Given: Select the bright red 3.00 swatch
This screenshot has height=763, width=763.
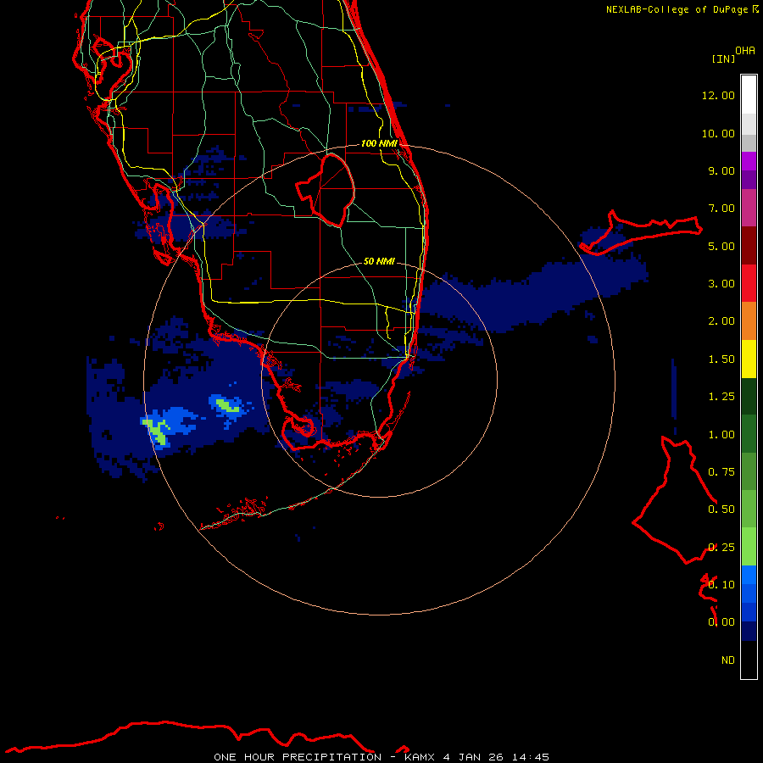Looking at the screenshot, I should click(749, 283).
